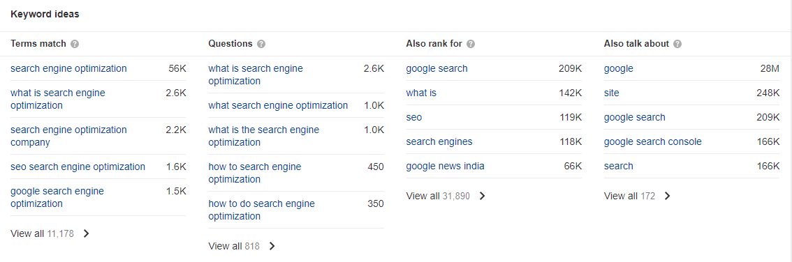This screenshot has width=792, height=262.
Task: Show help icon info for Also talk about
Action: [x=677, y=44]
